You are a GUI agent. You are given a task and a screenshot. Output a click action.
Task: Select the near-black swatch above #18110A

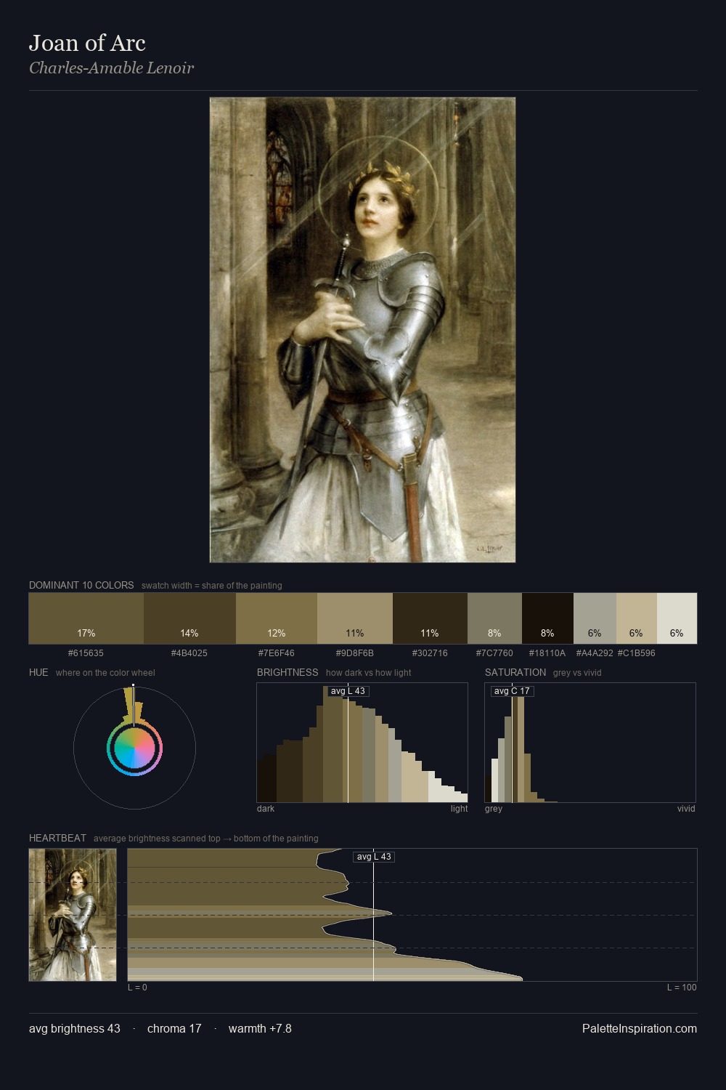pyautogui.click(x=547, y=618)
